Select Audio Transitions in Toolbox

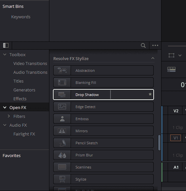point(30,72)
